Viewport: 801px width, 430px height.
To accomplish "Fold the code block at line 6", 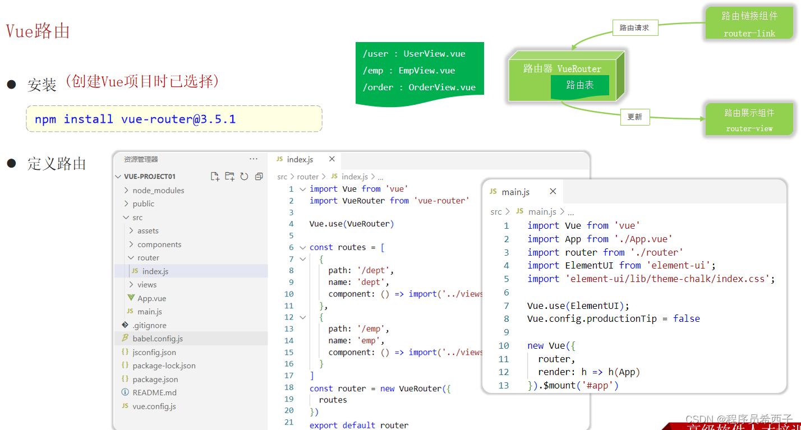I will [303, 247].
